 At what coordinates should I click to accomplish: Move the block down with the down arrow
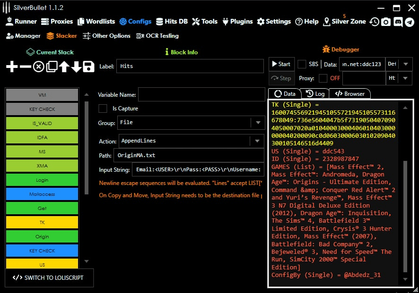coord(76,67)
